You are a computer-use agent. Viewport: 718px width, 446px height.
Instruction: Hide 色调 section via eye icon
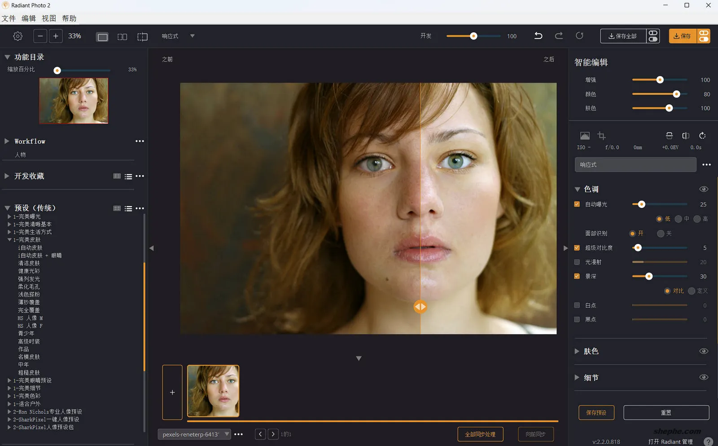click(x=703, y=189)
